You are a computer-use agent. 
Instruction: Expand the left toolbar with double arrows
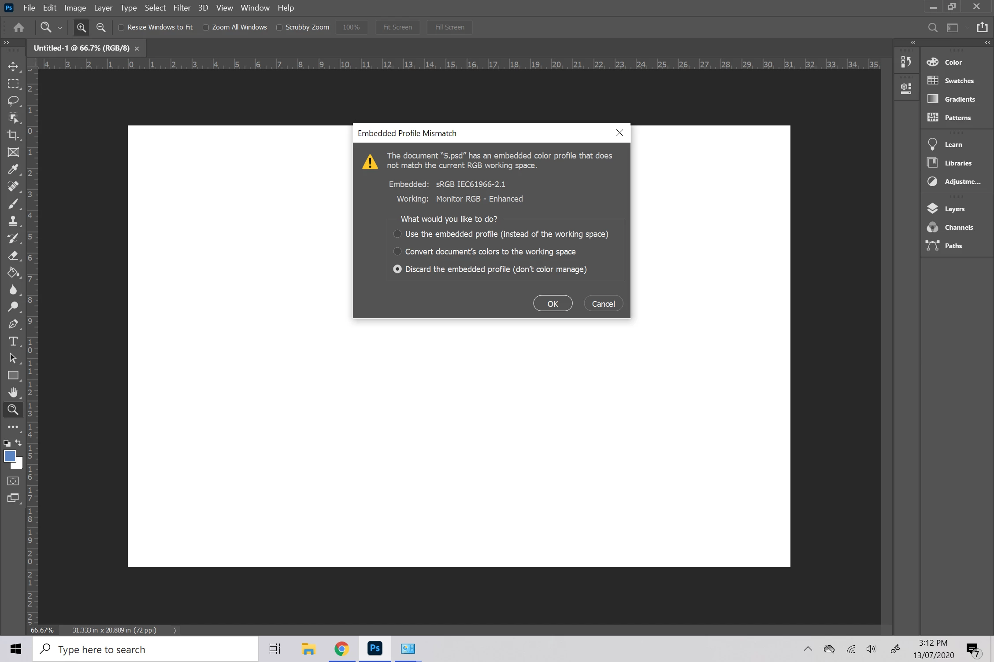(6, 42)
